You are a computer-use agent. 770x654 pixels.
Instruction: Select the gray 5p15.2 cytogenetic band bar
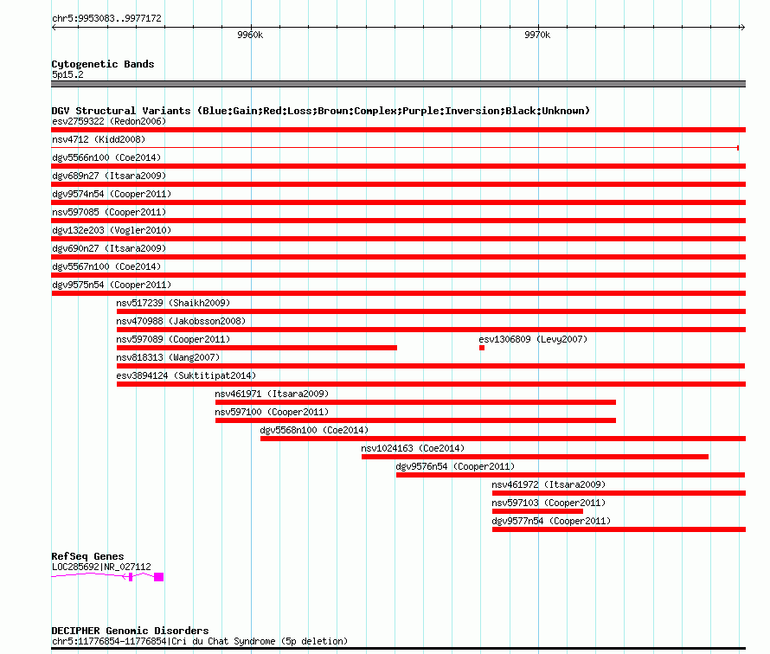point(398,84)
